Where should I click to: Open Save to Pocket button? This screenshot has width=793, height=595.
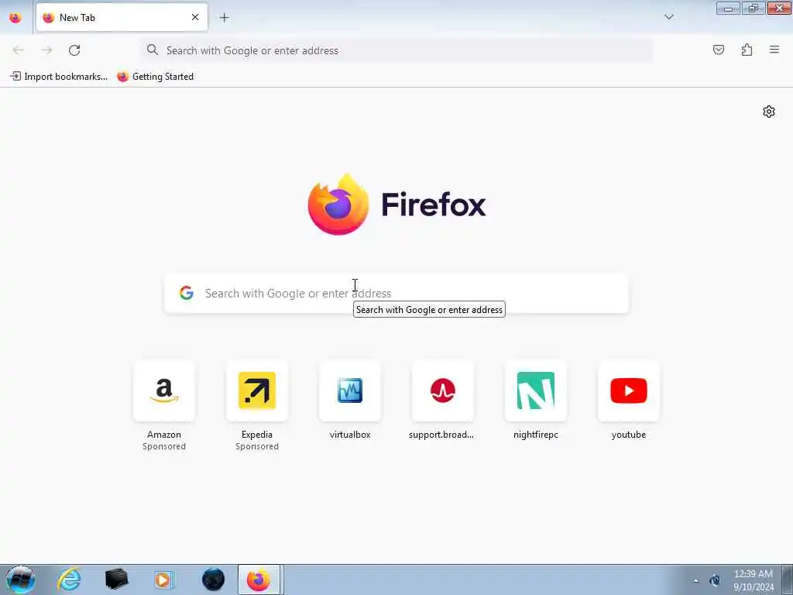point(718,50)
